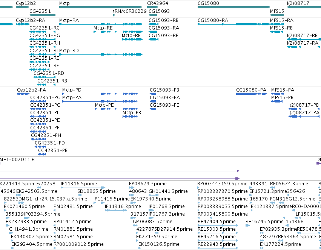Image resolution: width=321 pixels, height=250 pixels.
Task: Click the SD18865.5prime EST label
Action: [97, 191]
